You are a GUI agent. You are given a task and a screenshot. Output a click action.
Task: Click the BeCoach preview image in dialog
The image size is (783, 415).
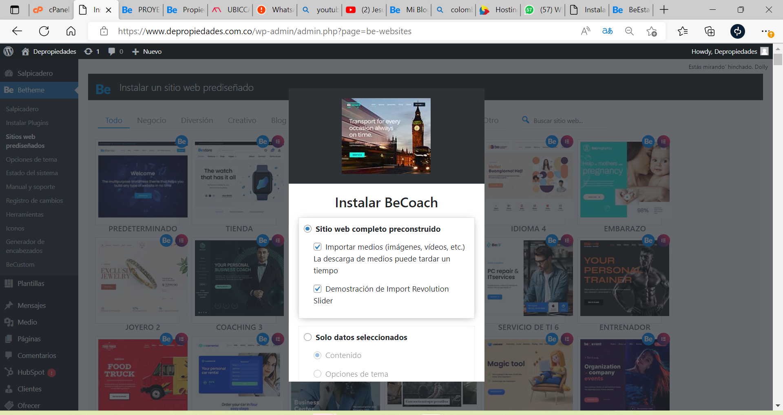point(386,136)
